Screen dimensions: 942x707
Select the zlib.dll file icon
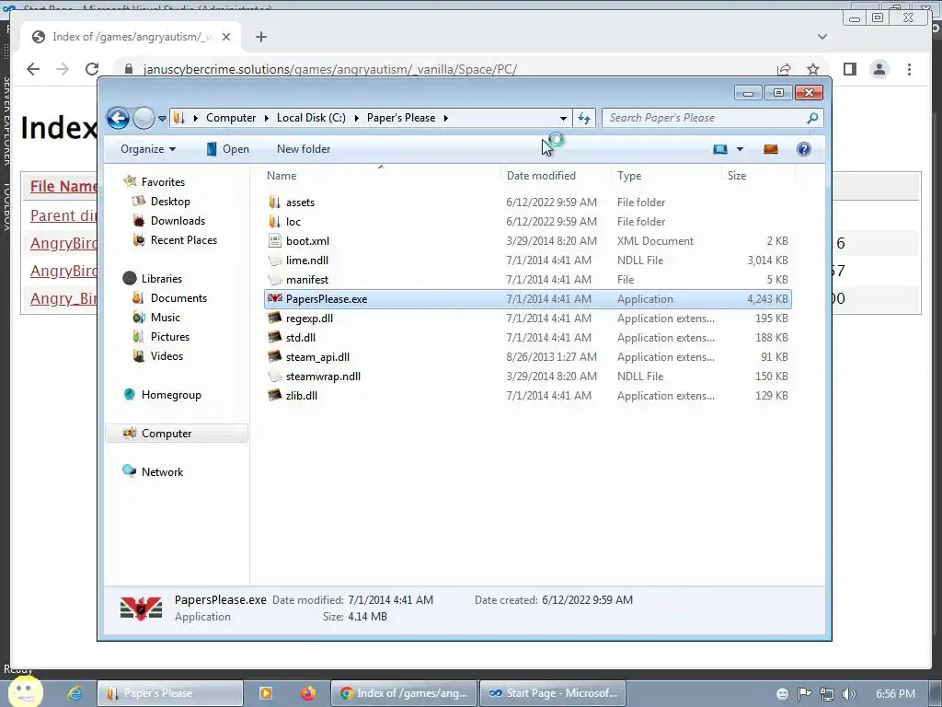274,396
